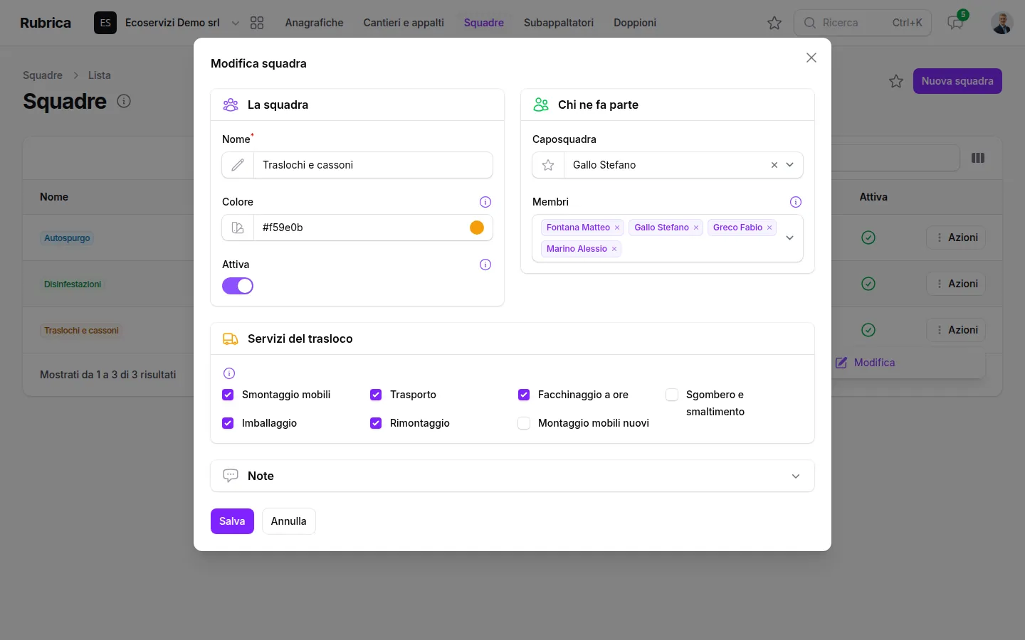This screenshot has height=640, width=1025.
Task: Open the Caposquadra dropdown arrow
Action: [790, 165]
